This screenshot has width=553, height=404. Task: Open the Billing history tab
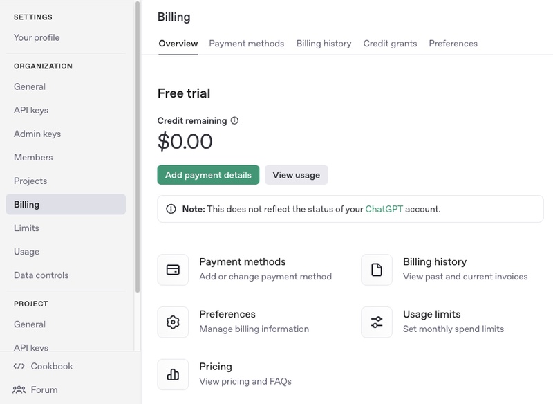coord(324,44)
